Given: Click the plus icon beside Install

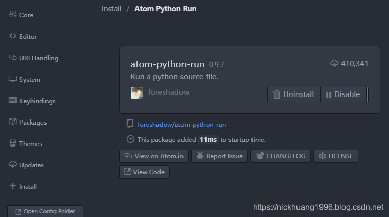Looking at the screenshot, I should click(13, 186).
